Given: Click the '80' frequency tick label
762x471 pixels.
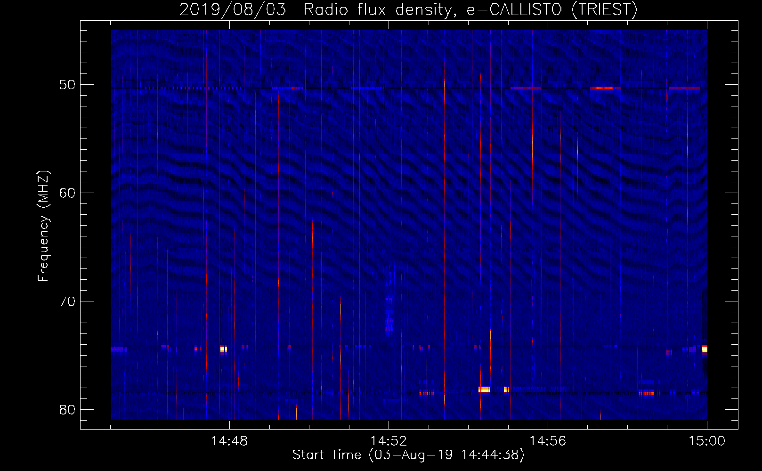Looking at the screenshot, I should coord(67,410).
